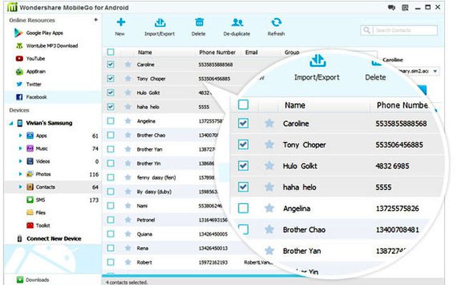Select Vivian's Samsung device
Viewport: 457px width, 285px height.
tap(49, 123)
